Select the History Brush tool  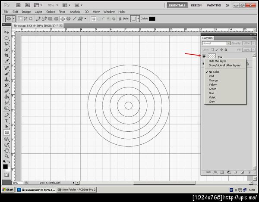click(x=6, y=85)
